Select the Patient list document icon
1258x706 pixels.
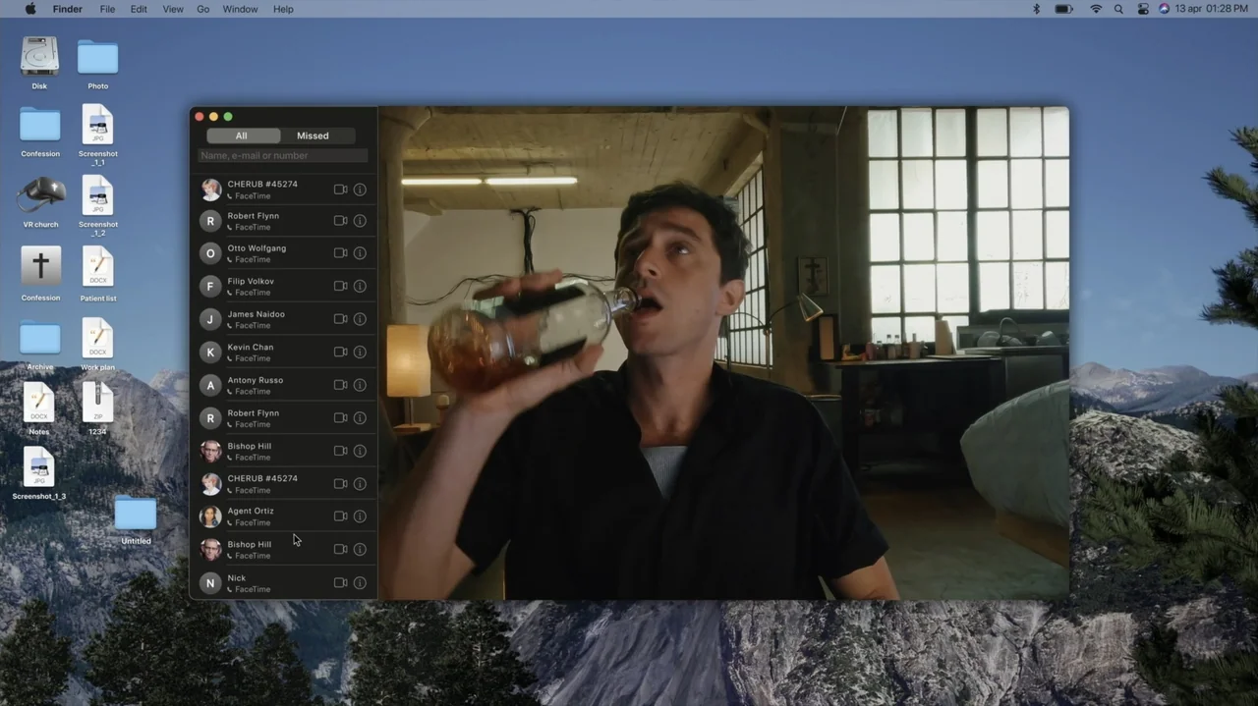[x=98, y=274]
